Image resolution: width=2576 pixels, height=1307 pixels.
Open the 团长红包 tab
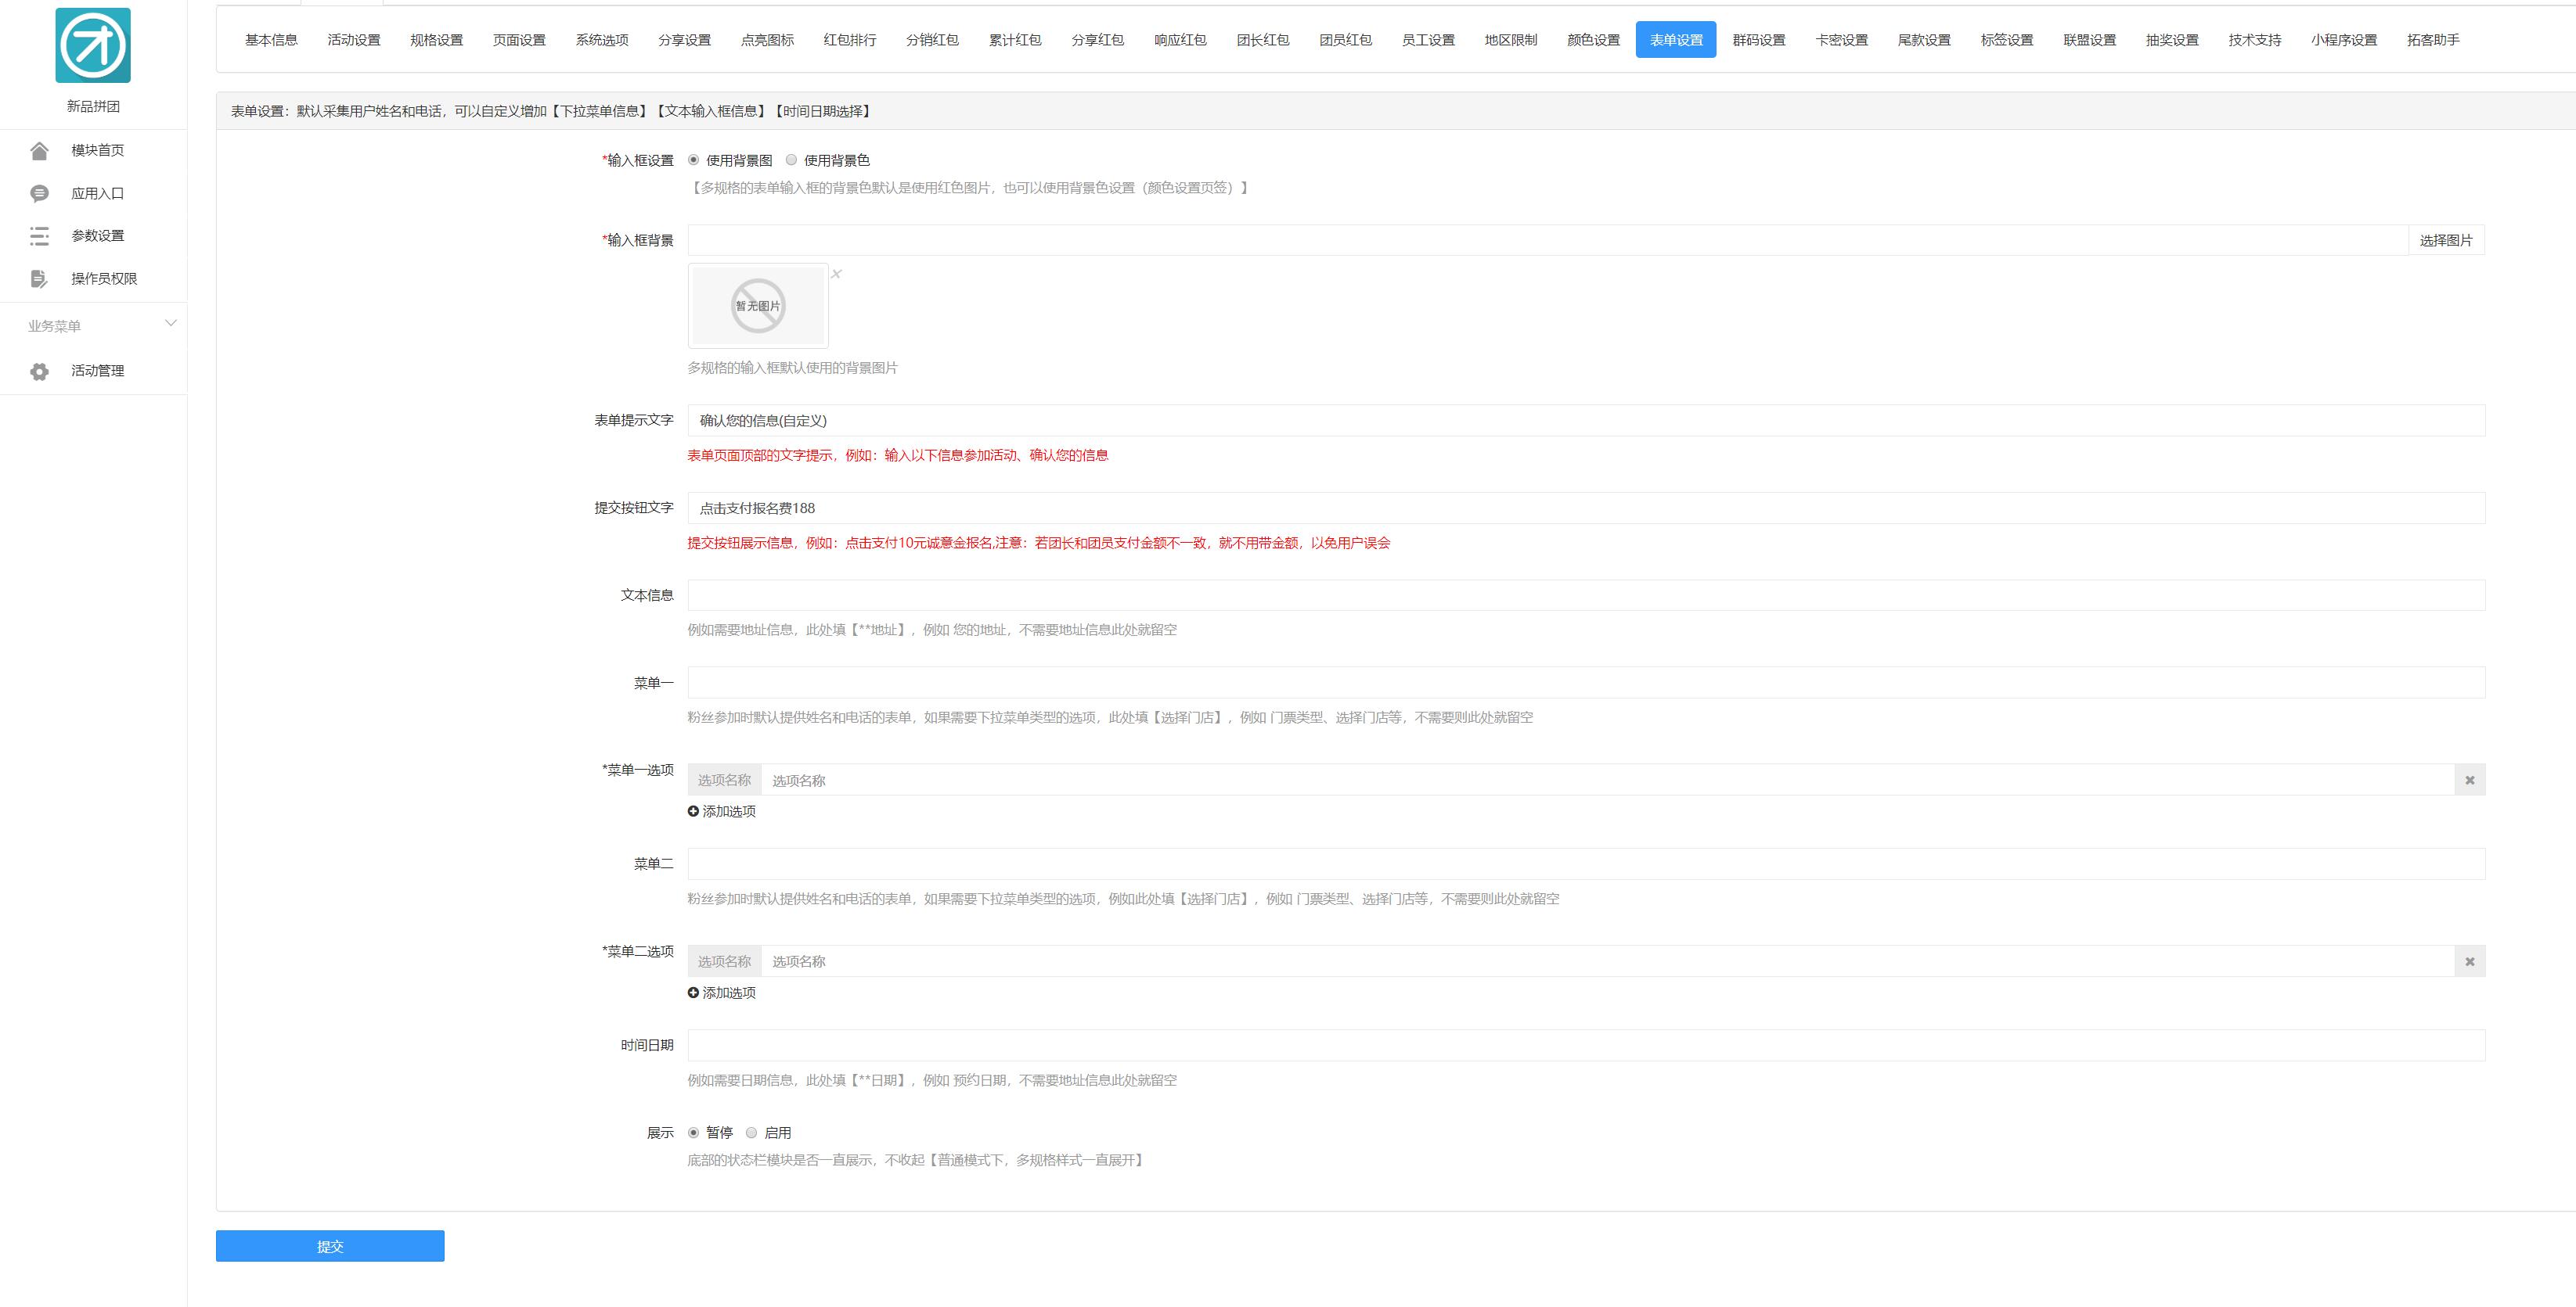tap(1263, 40)
